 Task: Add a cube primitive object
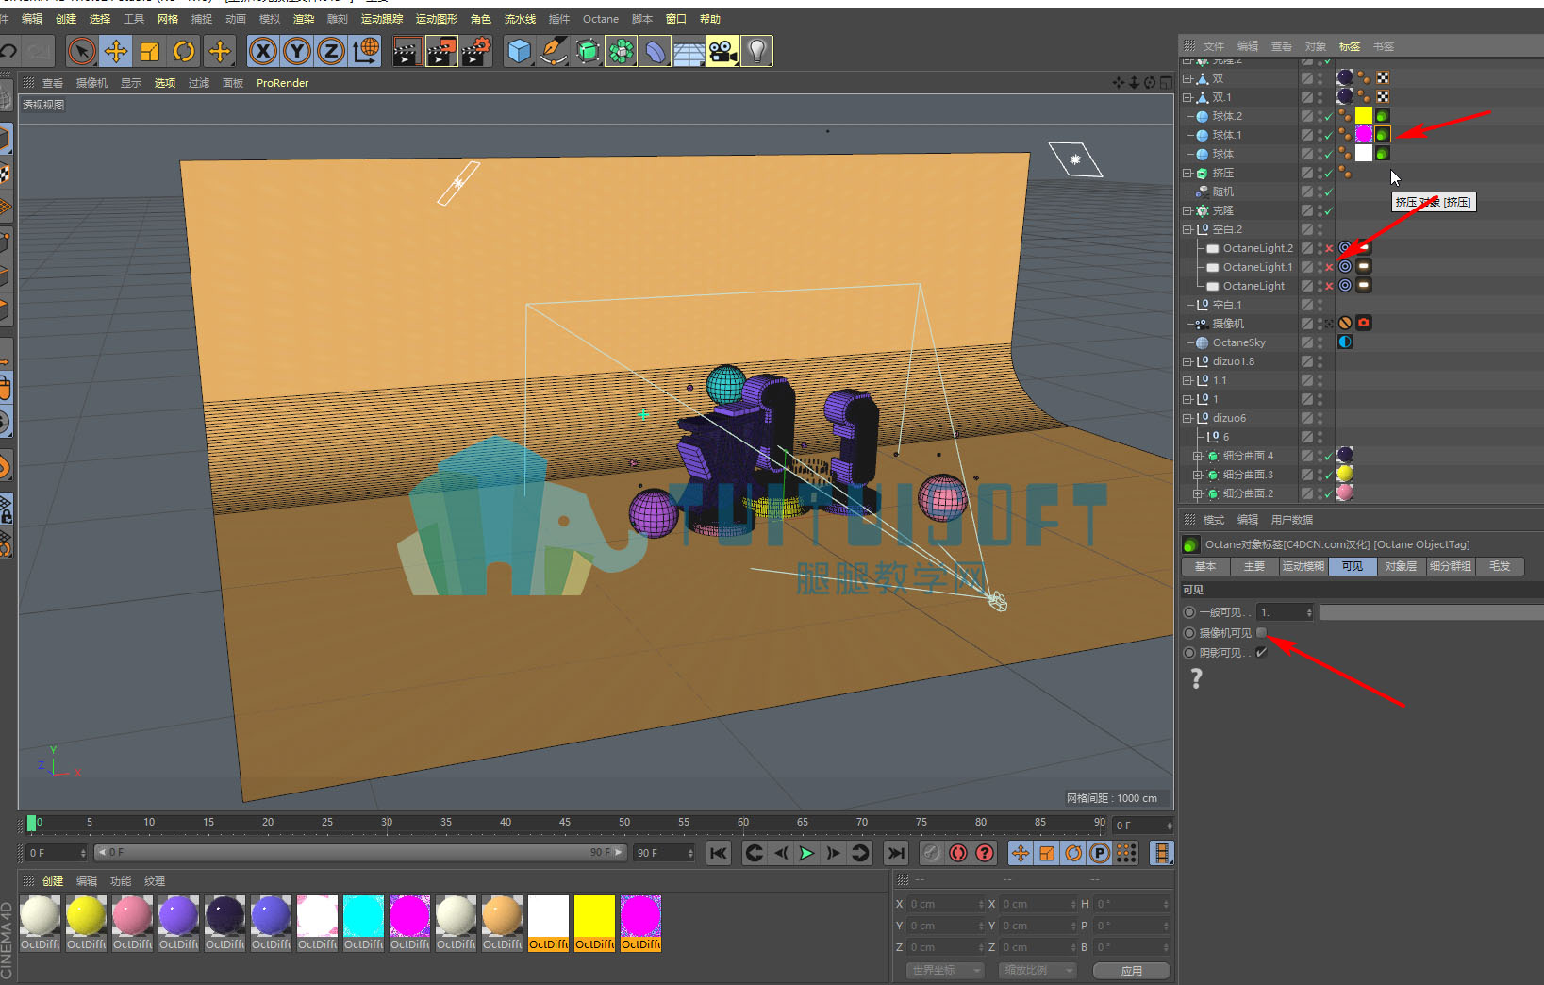(519, 51)
